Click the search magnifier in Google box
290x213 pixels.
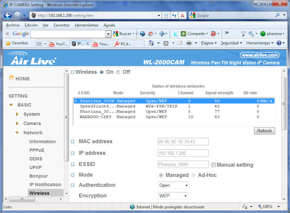277,15
